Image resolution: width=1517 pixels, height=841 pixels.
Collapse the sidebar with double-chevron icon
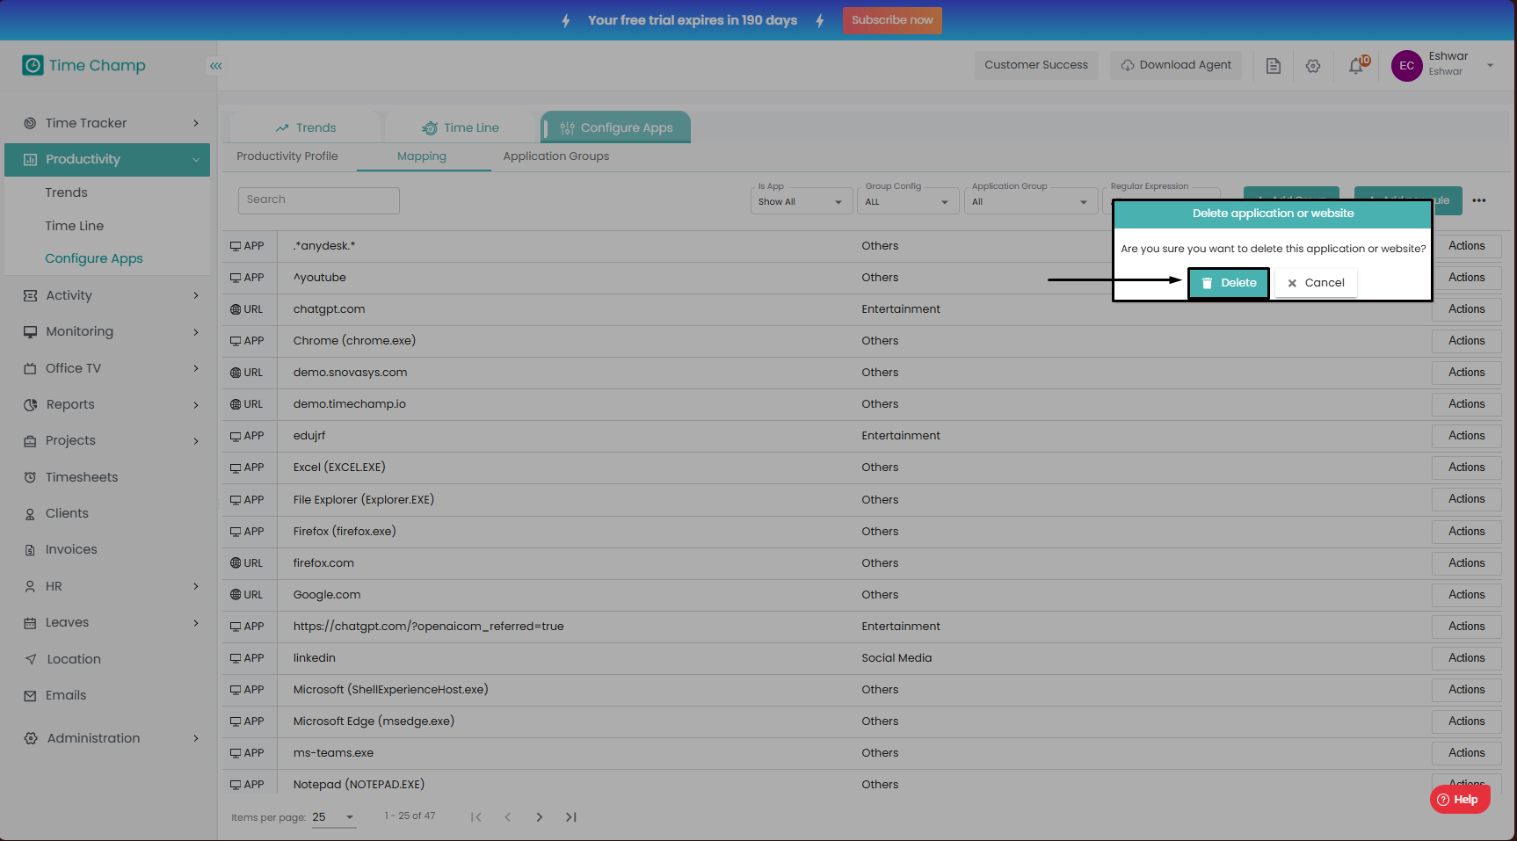click(x=215, y=66)
